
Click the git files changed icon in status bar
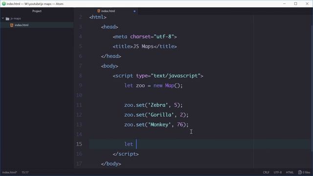click(x=300, y=172)
